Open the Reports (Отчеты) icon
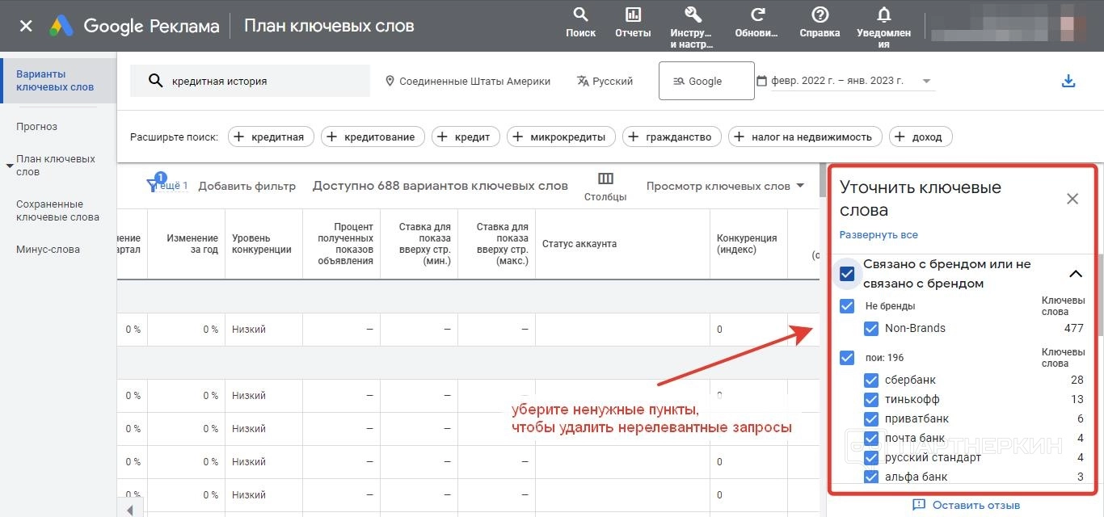Viewport: 1104px width, 517px height. 633,15
